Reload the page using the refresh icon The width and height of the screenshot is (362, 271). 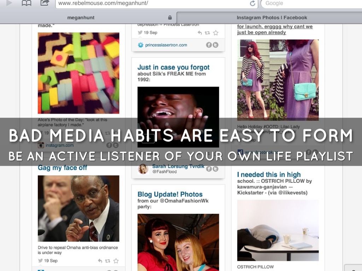coord(252,4)
